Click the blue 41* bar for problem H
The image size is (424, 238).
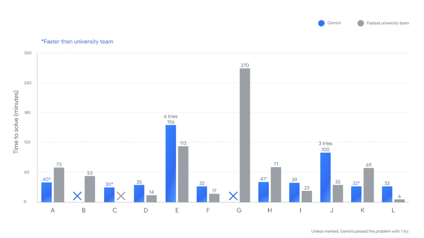264,192
